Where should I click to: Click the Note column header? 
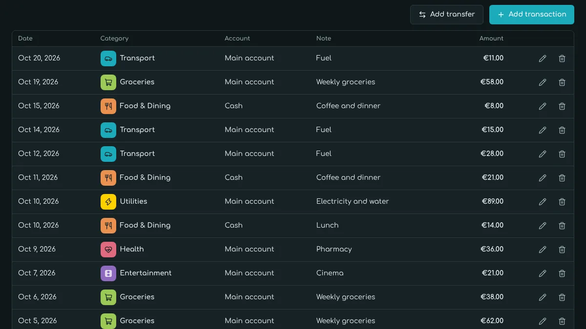[324, 39]
